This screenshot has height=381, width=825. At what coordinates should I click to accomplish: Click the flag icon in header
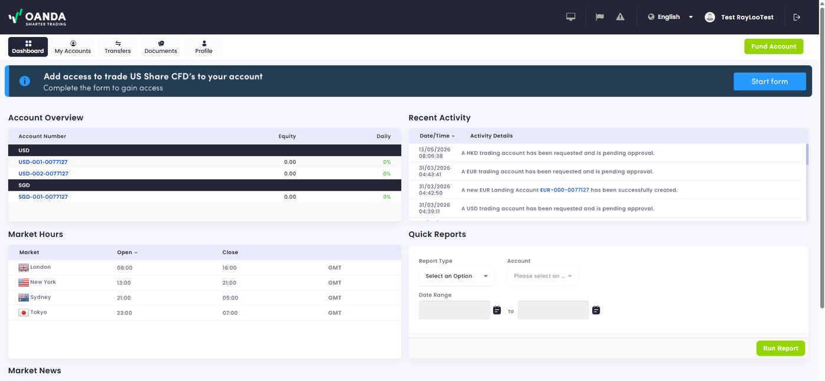click(599, 17)
